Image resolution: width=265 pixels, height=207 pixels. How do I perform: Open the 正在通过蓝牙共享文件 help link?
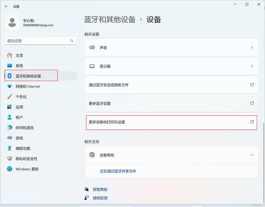tap(118, 171)
